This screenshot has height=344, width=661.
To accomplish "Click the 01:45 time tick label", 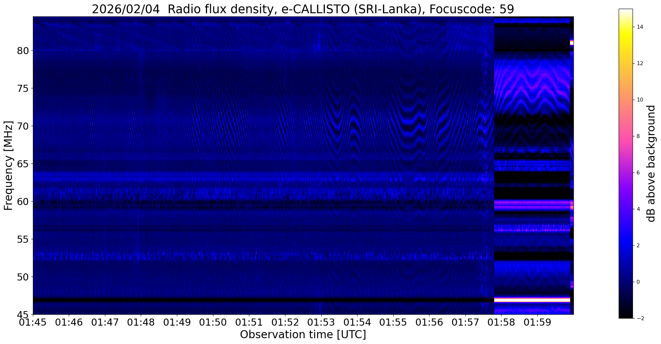I will 33,322.
